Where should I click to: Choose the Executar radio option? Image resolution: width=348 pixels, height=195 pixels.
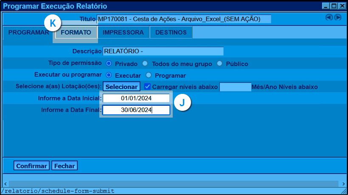tap(109, 75)
